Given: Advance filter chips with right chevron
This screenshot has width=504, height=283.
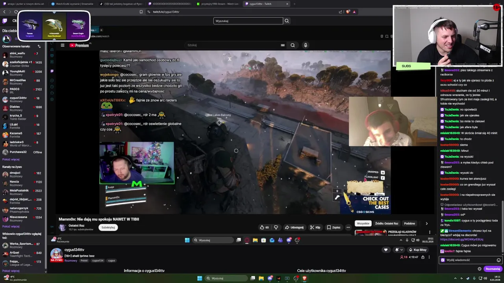Looking at the screenshot, I should [426, 223].
